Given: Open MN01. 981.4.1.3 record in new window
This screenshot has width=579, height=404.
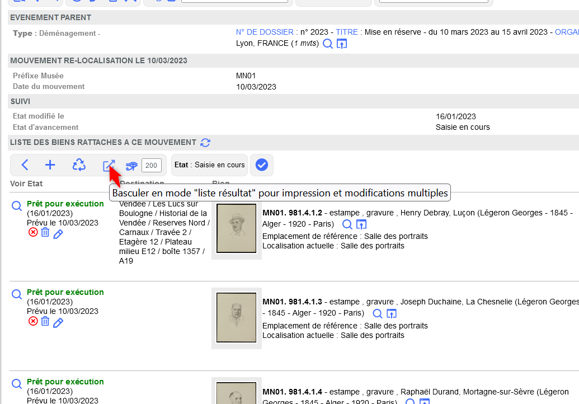Looking at the screenshot, I should [x=392, y=313].
